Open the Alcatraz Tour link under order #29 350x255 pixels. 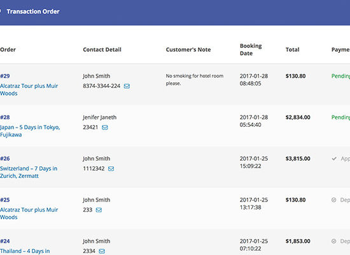pyautogui.click(x=29, y=90)
